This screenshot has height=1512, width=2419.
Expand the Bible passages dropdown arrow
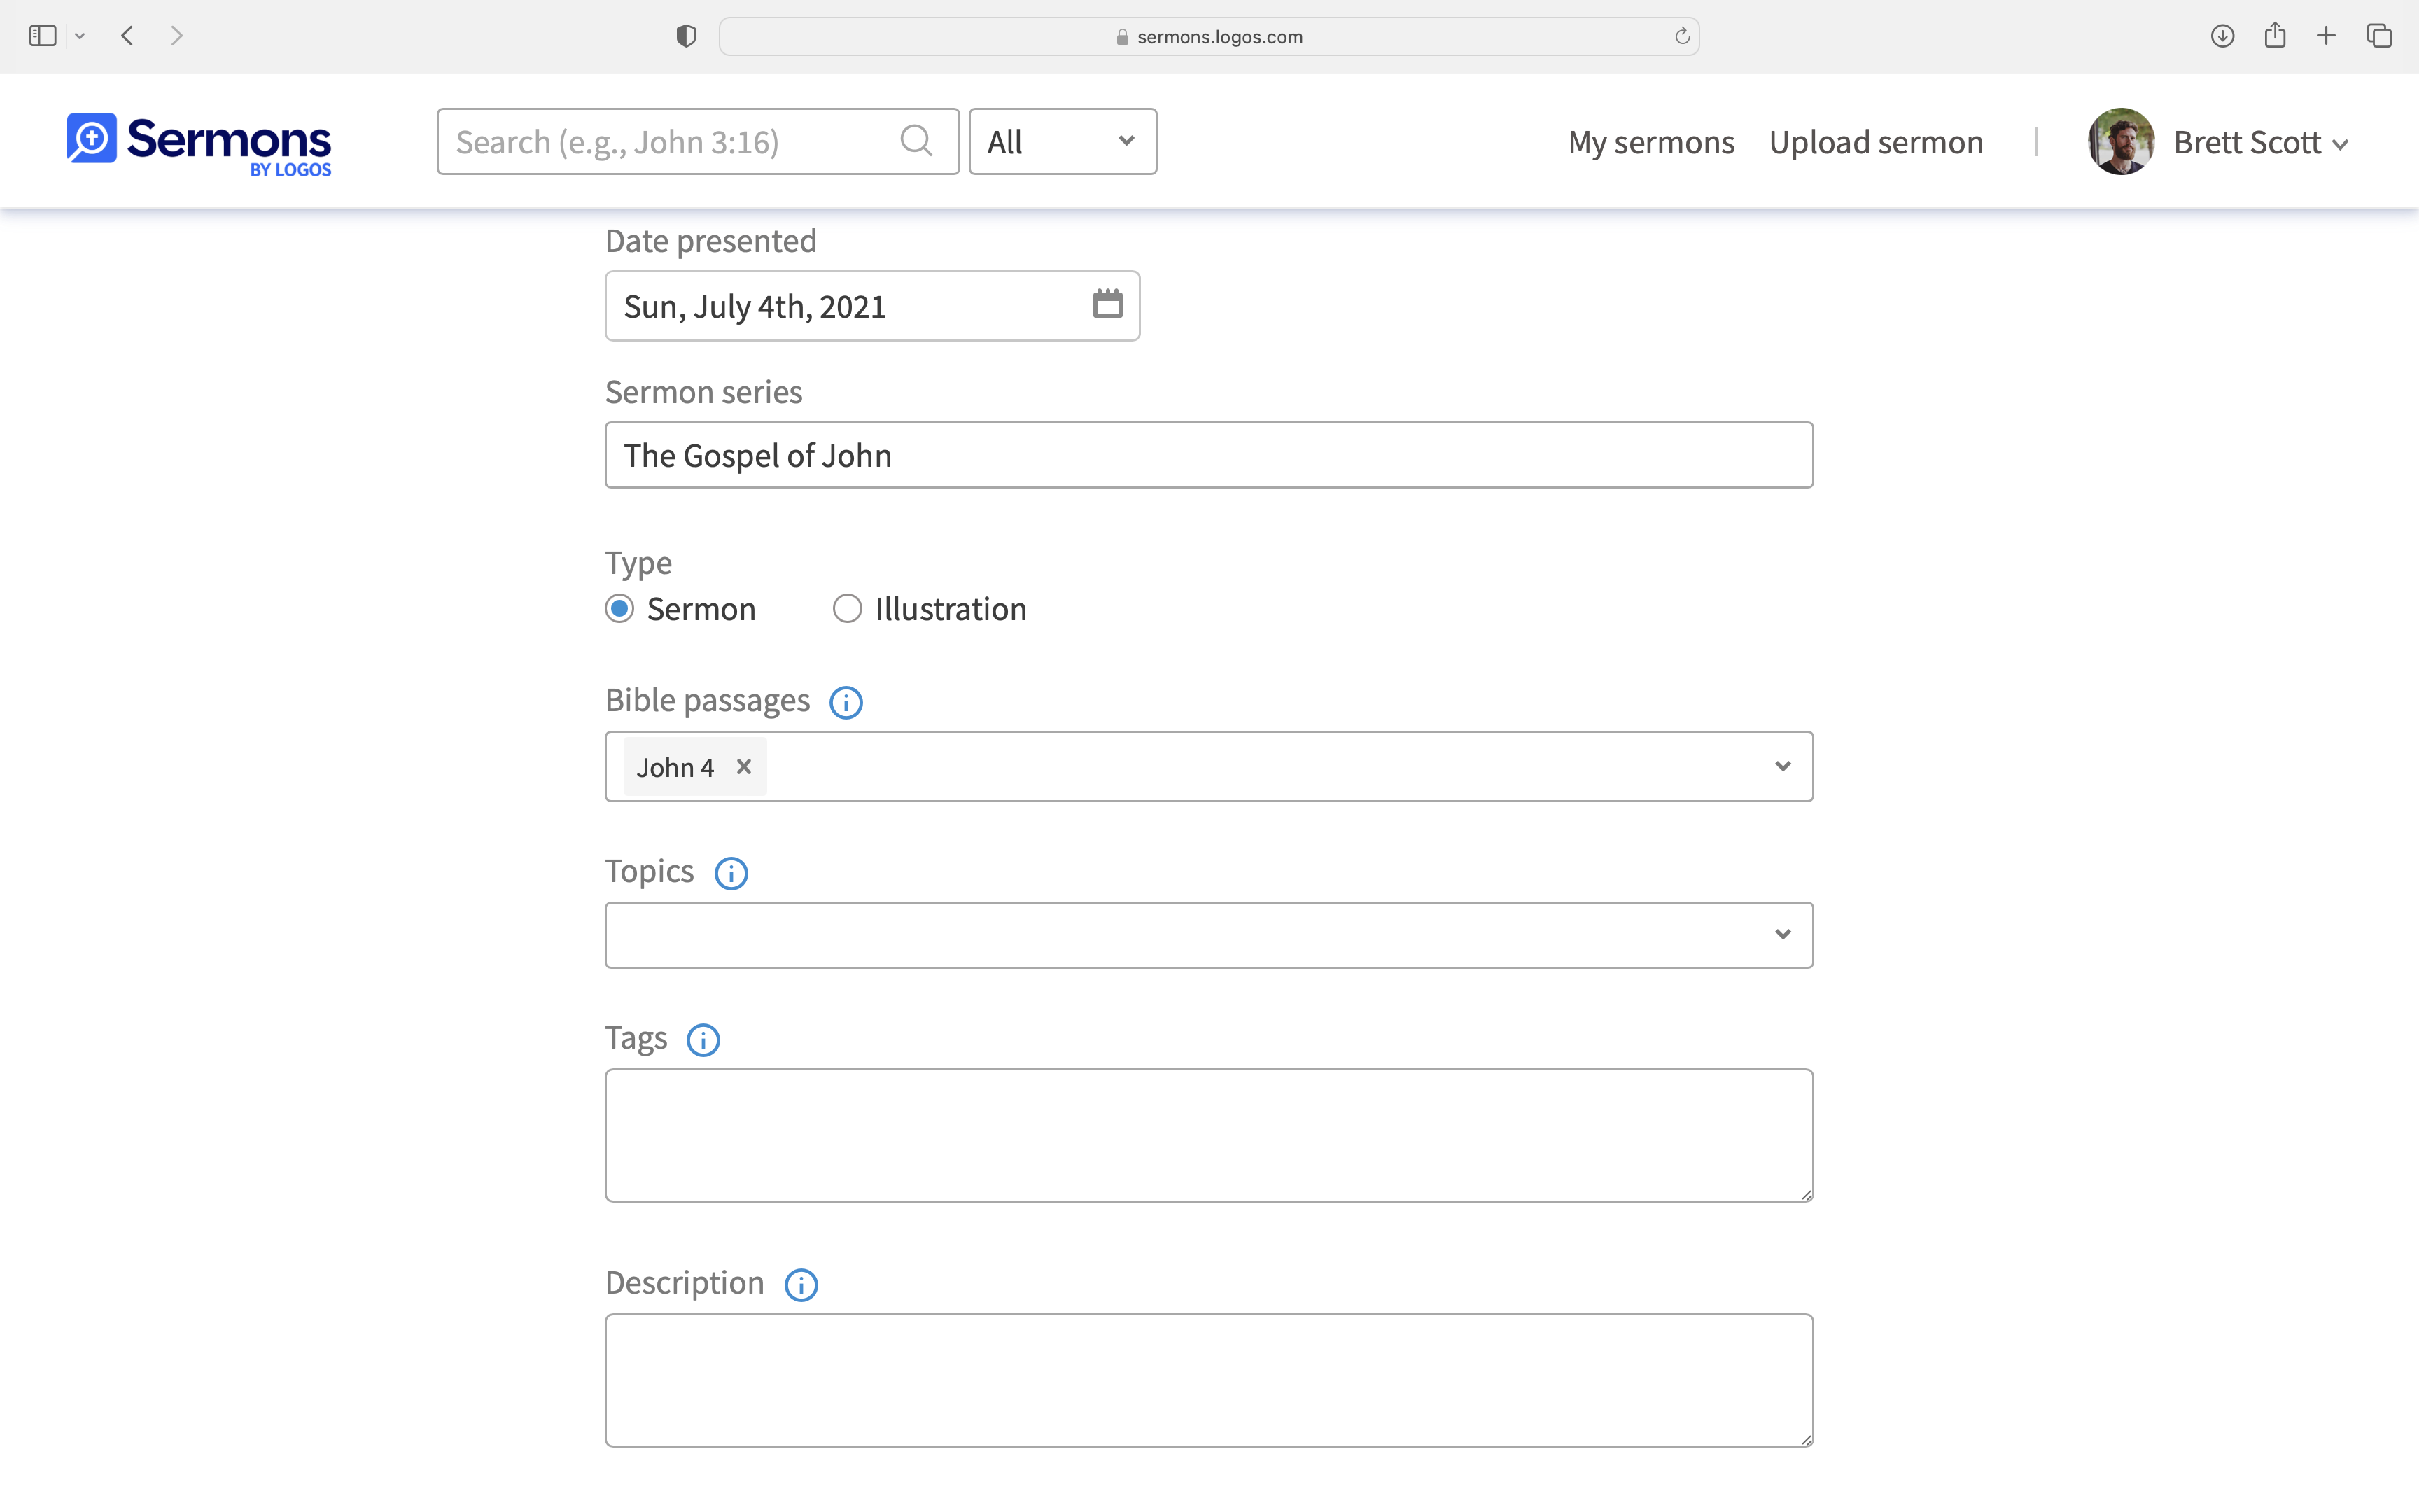(1782, 767)
